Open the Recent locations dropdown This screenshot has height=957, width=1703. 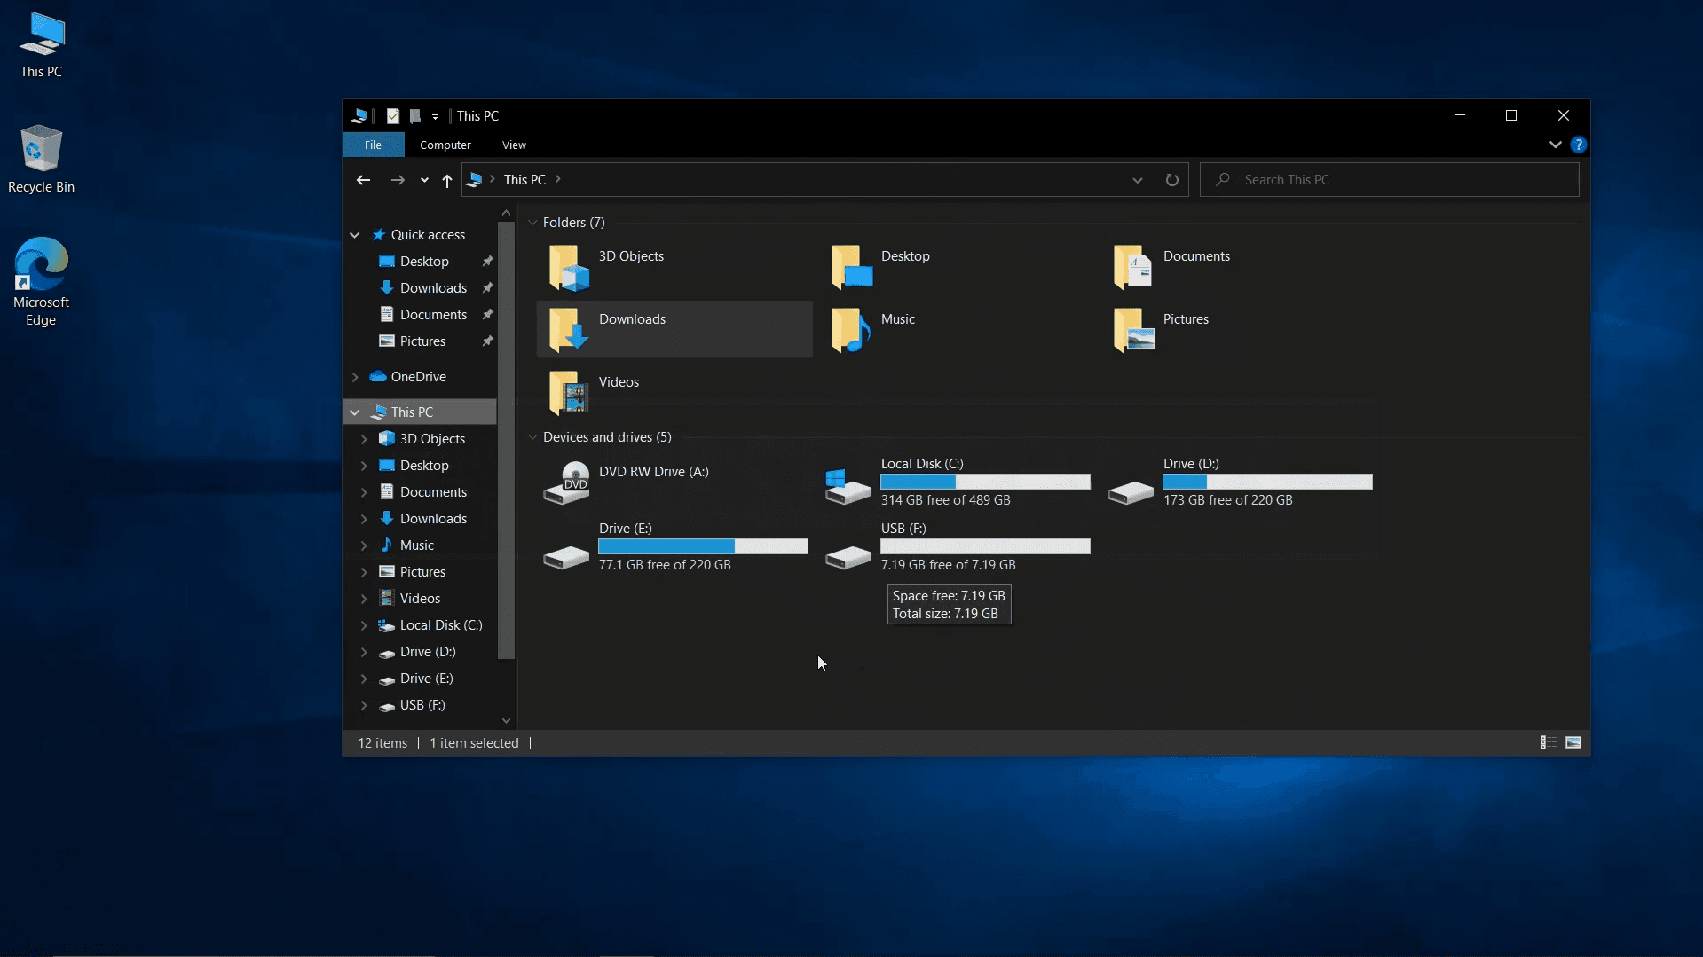pyautogui.click(x=424, y=180)
